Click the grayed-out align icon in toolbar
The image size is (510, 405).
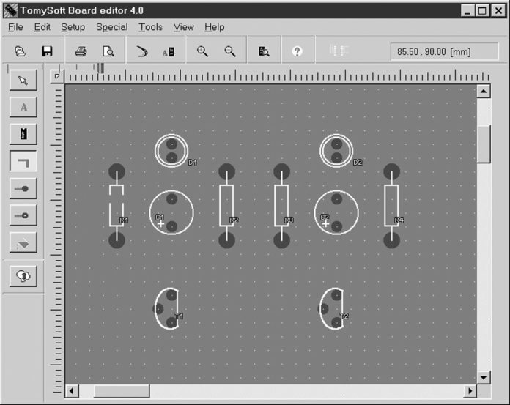point(339,51)
